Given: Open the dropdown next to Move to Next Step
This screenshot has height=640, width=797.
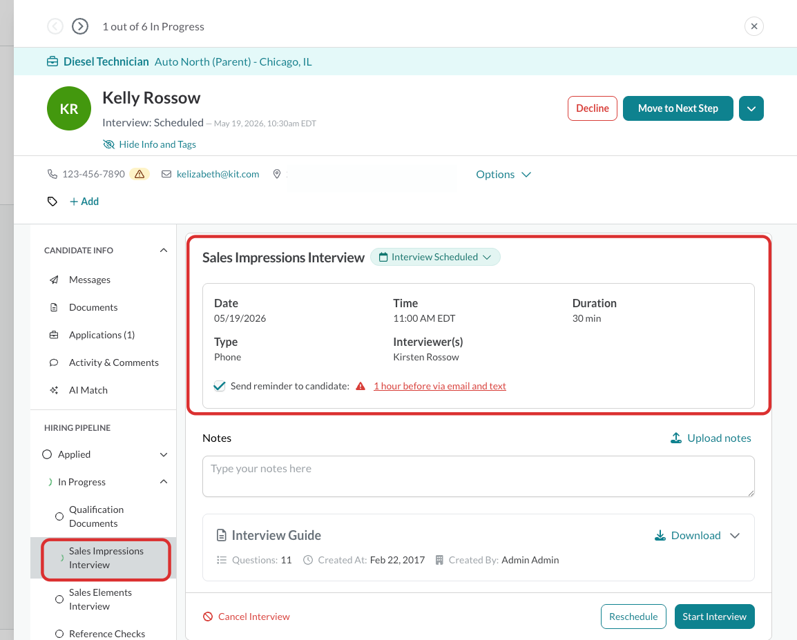Looking at the screenshot, I should [751, 108].
